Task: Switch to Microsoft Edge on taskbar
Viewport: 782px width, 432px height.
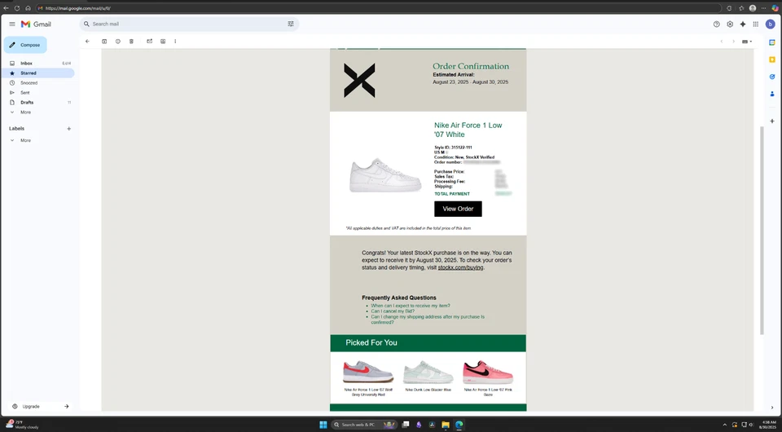Action: [x=459, y=425]
